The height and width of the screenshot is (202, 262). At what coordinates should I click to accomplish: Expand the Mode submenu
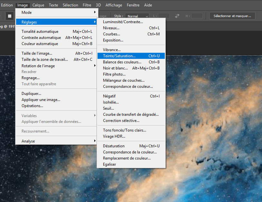(56, 12)
